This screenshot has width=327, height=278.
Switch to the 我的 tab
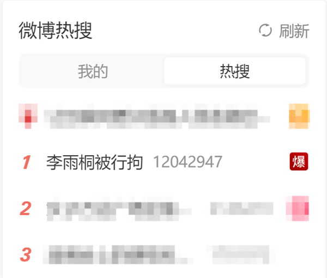(x=93, y=72)
